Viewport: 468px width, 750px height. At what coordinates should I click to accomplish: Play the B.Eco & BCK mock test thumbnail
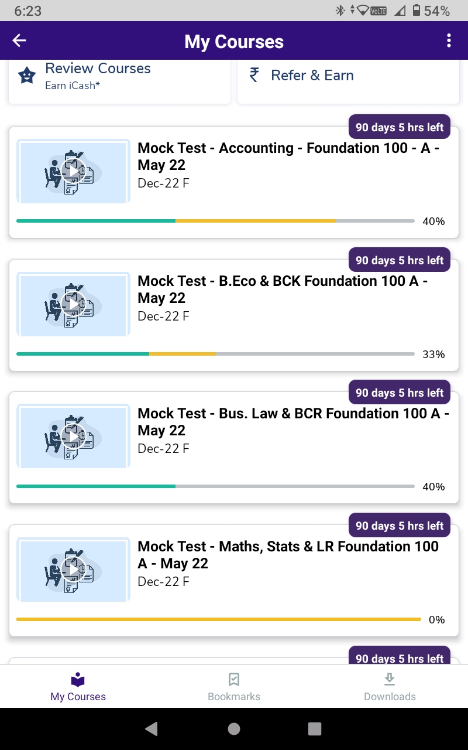coord(74,304)
